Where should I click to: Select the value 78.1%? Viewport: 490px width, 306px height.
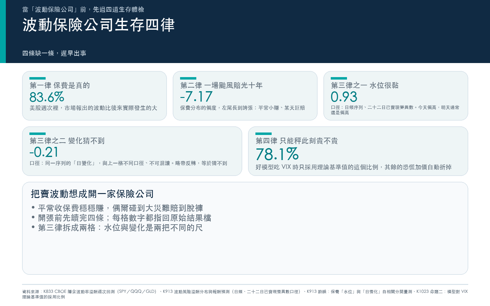(x=277, y=154)
